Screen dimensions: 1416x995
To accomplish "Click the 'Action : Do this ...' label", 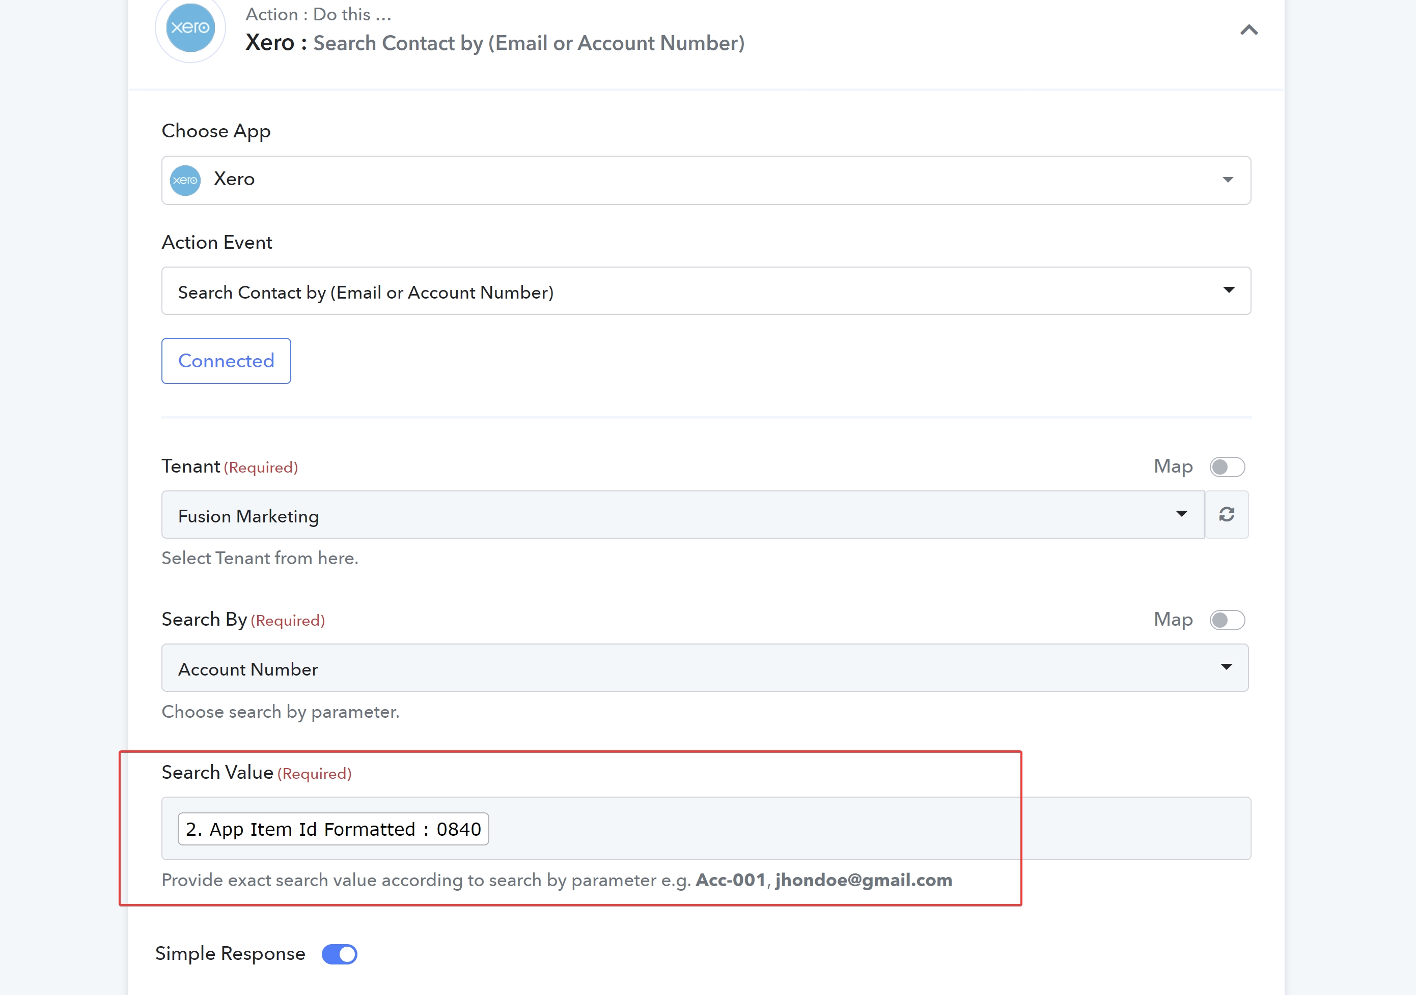I will coord(318,14).
